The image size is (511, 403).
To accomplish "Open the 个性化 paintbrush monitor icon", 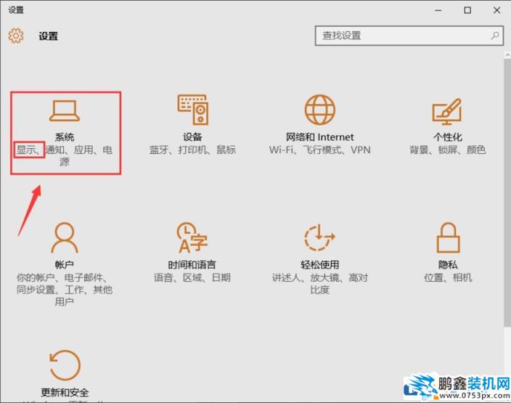I will coord(447,111).
